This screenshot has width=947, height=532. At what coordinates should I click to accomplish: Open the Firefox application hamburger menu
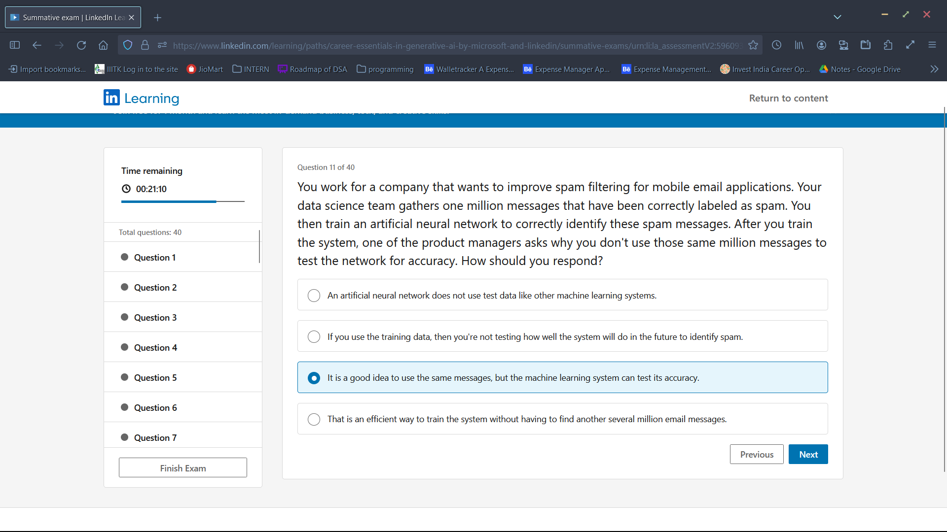click(932, 45)
